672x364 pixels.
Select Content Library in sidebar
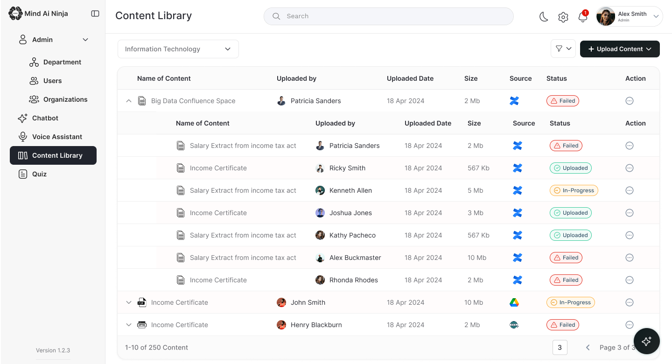tap(53, 155)
